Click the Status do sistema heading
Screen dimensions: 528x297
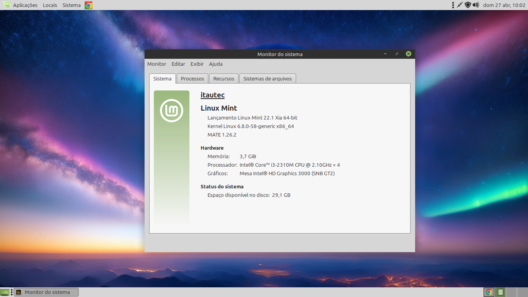222,186
